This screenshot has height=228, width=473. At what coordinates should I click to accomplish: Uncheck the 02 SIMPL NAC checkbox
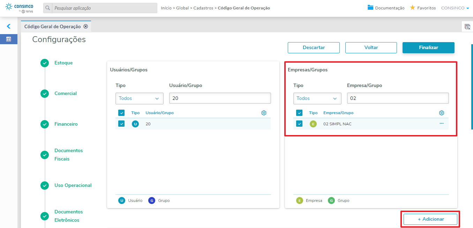pos(299,124)
